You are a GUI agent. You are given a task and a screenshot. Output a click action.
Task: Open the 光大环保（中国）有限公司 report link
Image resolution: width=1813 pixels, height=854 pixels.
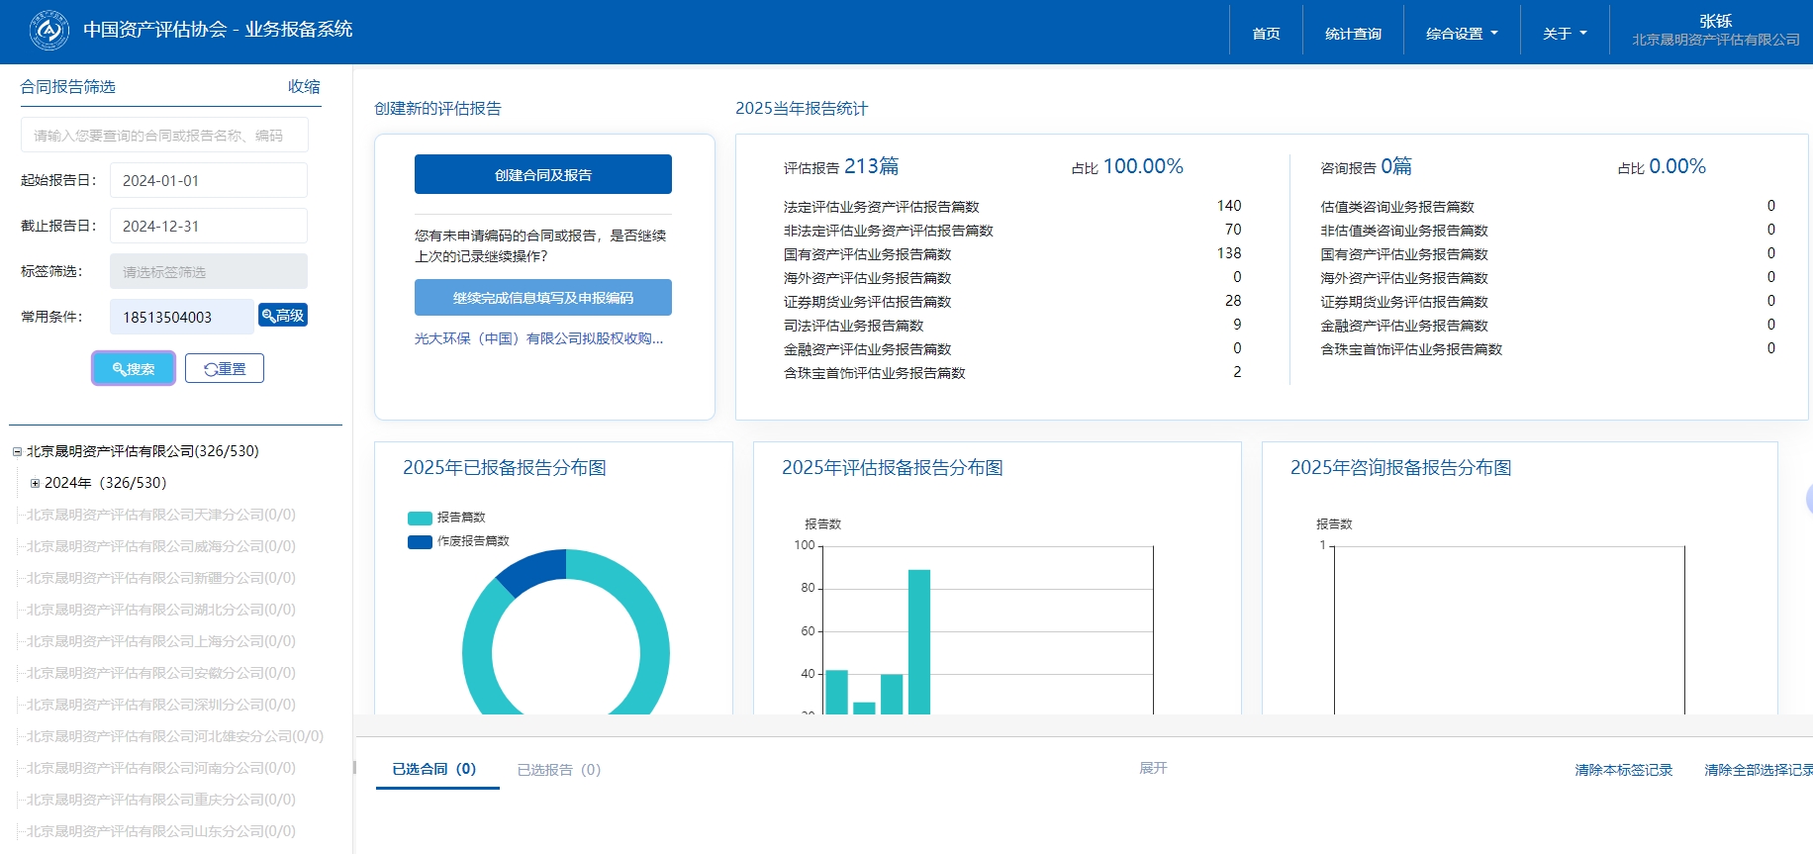coord(538,338)
